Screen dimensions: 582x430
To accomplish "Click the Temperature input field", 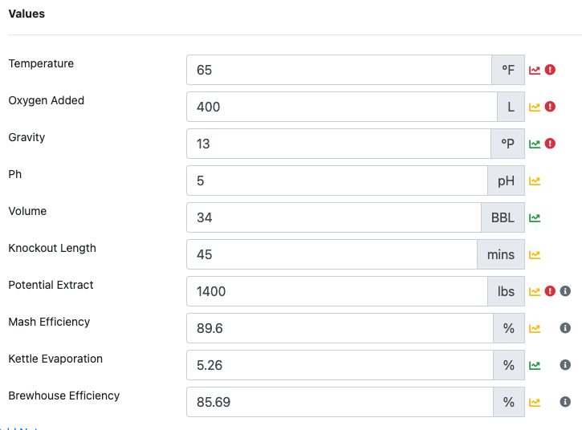I will [339, 70].
